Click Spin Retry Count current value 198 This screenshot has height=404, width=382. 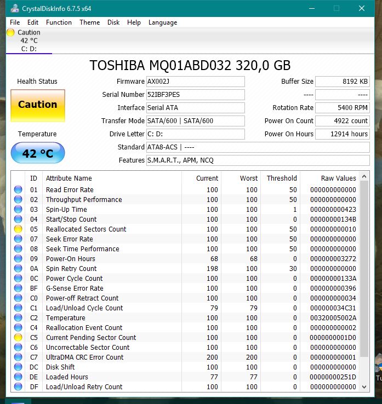(212, 268)
